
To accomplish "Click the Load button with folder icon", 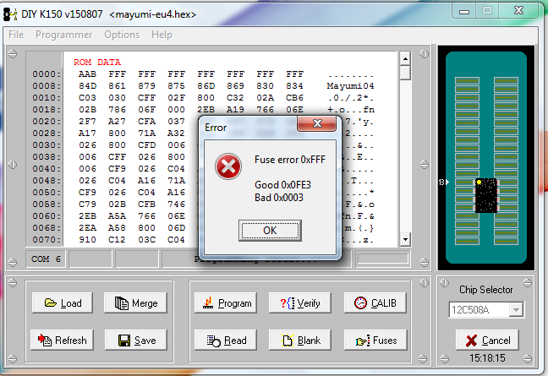I will (x=62, y=303).
